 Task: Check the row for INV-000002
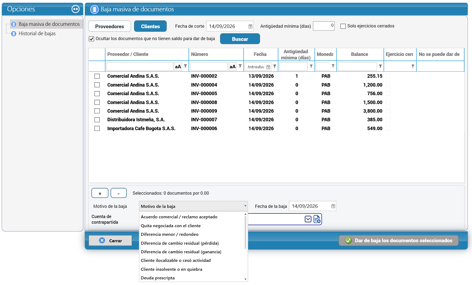(x=97, y=76)
